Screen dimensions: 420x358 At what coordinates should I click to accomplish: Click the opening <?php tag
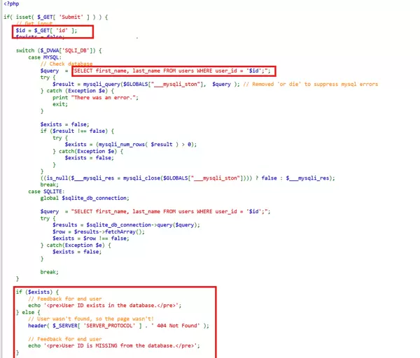click(x=10, y=4)
